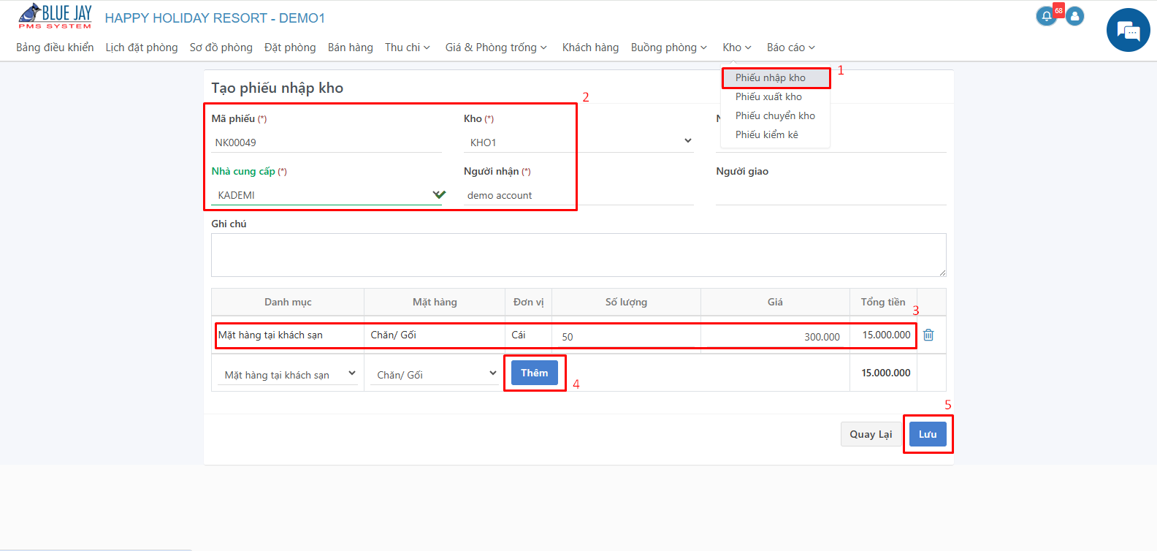Click the Mặt hàng tại khách sạn table cell
1157x551 pixels.
(x=288, y=335)
